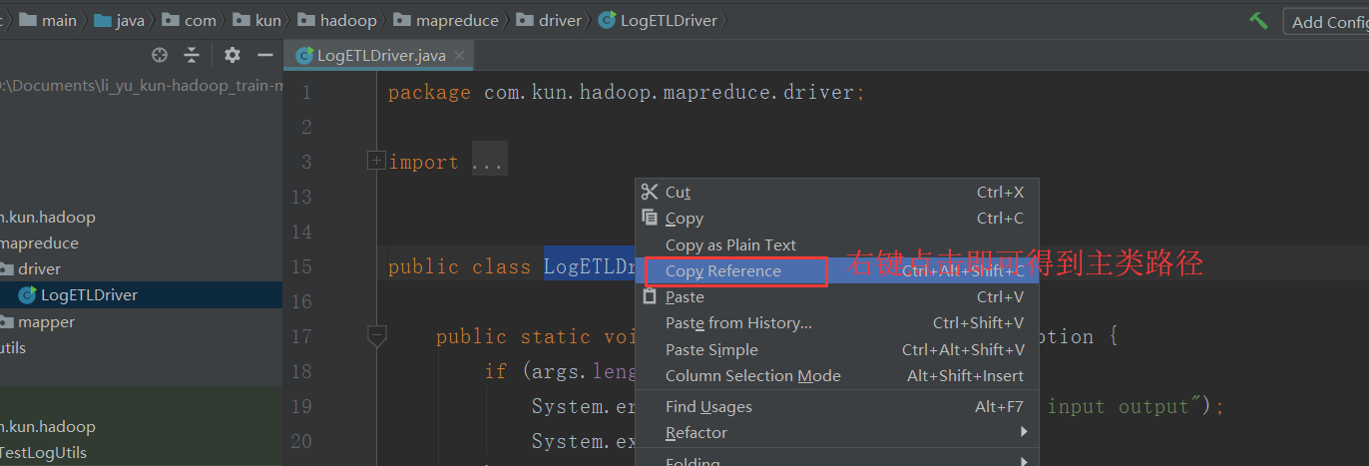Choose Paste from the context menu

(837, 296)
